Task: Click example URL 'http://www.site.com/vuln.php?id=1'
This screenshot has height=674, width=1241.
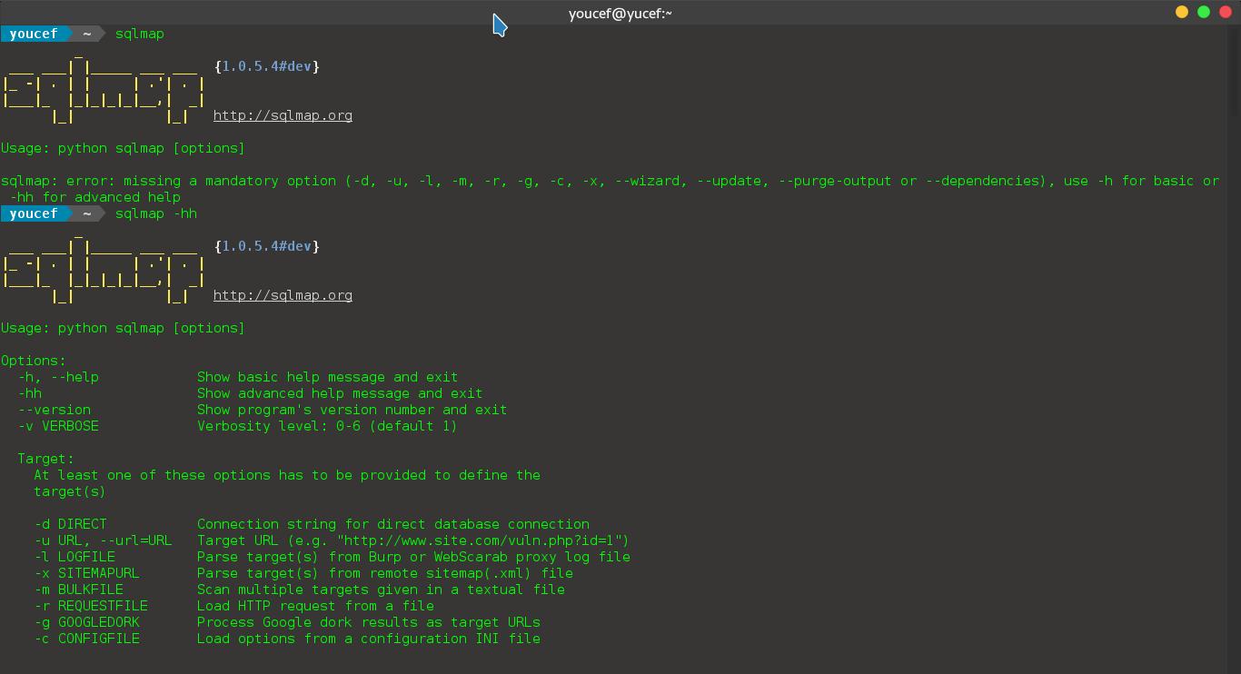Action: (x=482, y=540)
